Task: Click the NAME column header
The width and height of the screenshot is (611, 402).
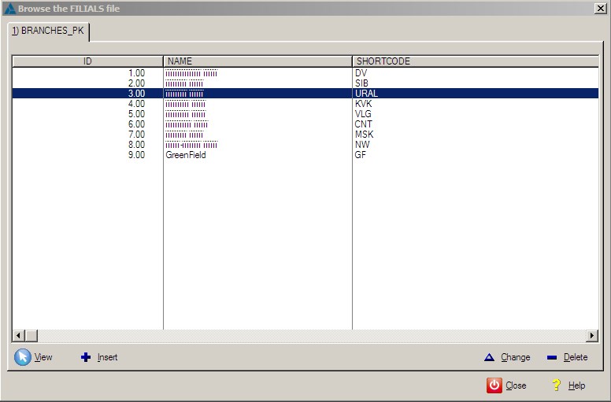Action: point(257,61)
